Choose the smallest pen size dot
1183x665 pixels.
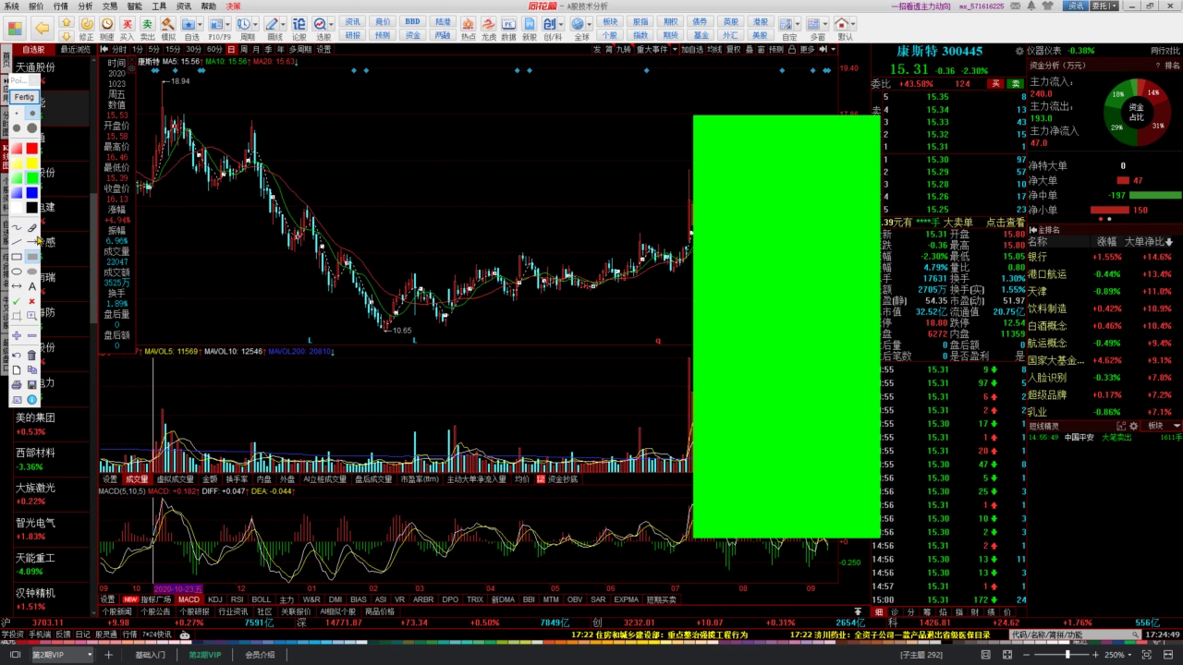point(17,113)
